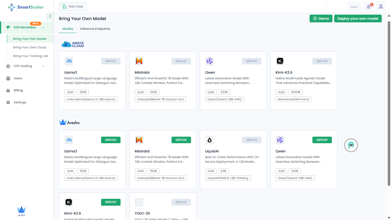Launch the Demo
The width and height of the screenshot is (392, 220).
coord(321,19)
